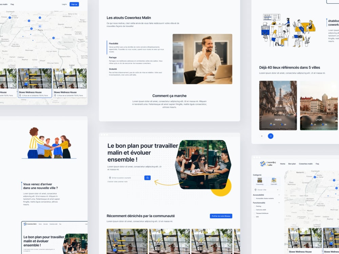Click the 'Les atouts Coworkez Malin' heading
Image resolution: width=339 pixels, height=254 pixels.
(128, 18)
